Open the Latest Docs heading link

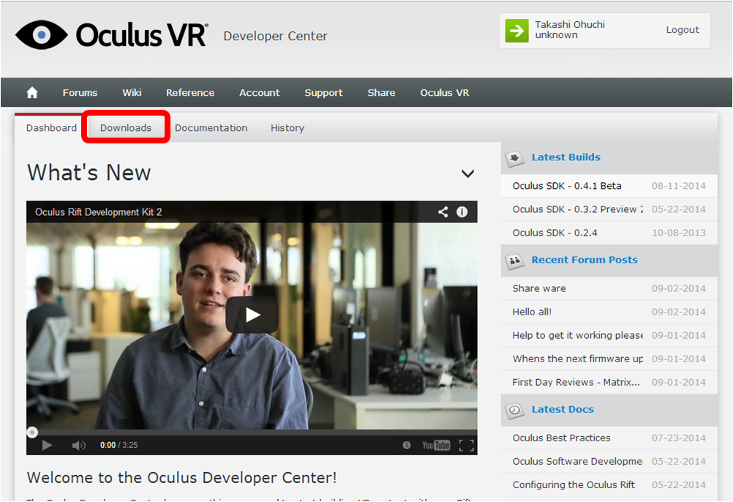pyautogui.click(x=563, y=410)
